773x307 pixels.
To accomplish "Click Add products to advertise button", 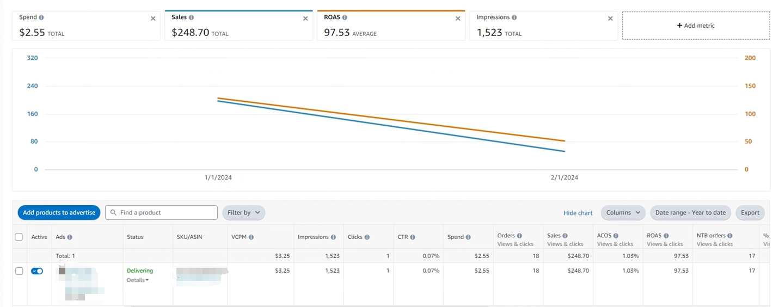I will [x=59, y=213].
